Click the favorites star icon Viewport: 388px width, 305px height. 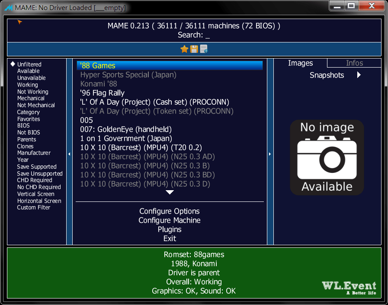point(184,49)
